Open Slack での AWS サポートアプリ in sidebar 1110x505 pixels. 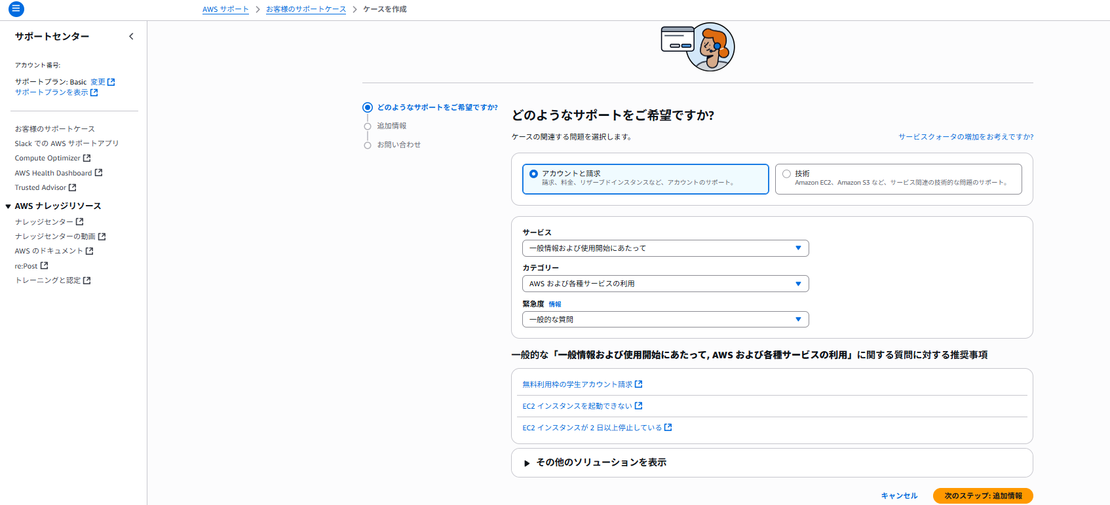[x=67, y=143]
